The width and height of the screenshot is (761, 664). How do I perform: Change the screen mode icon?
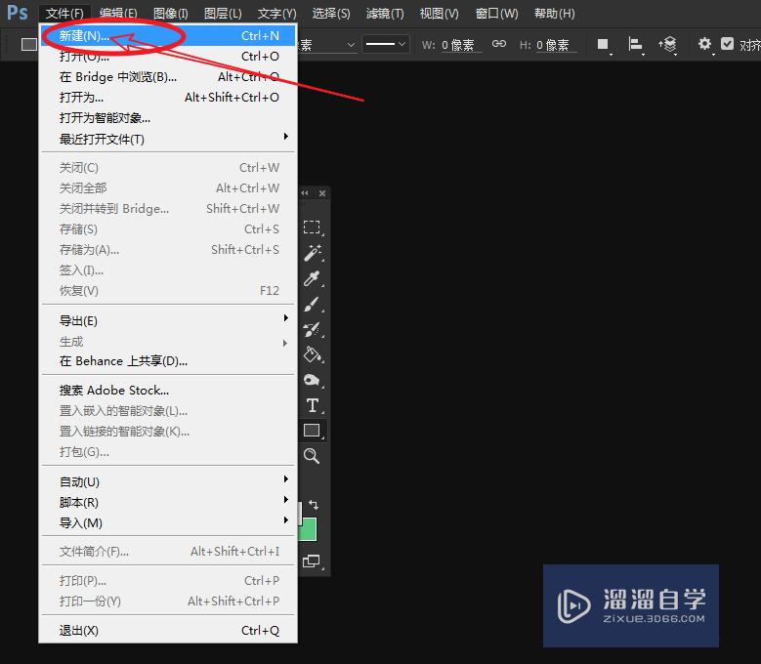(311, 561)
